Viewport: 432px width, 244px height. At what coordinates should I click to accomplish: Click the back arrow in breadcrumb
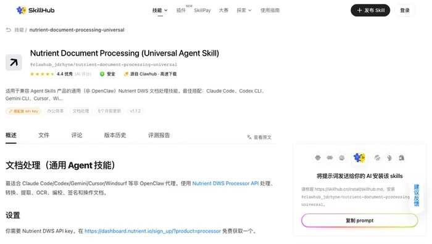(x=9, y=30)
